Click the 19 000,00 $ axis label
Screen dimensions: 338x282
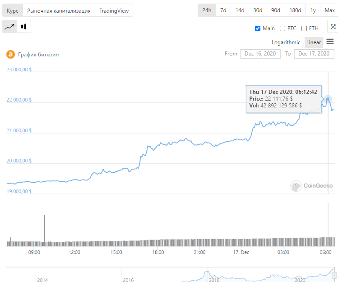tap(19, 191)
